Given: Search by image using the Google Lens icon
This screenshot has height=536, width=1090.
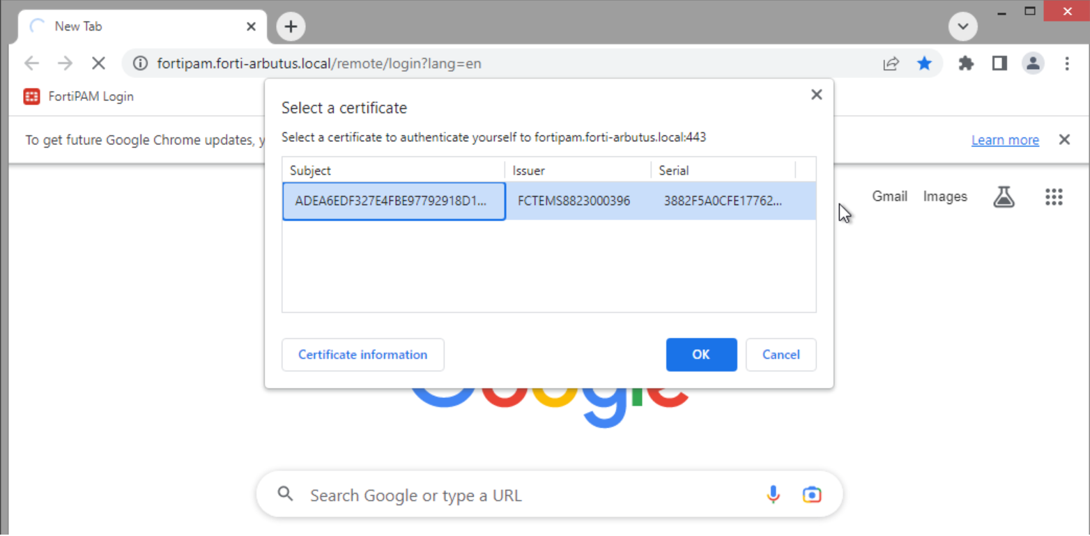Looking at the screenshot, I should (x=811, y=494).
